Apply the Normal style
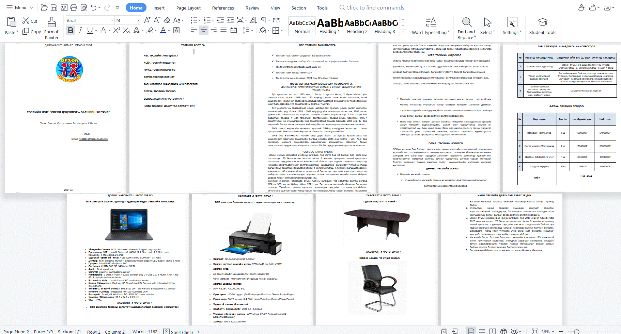Screen dimensions: 621x334 click(x=302, y=26)
